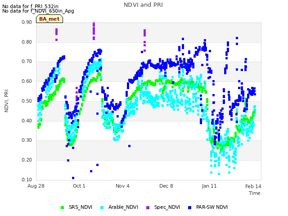288x216 pixels.
Task: Click the 0.60 y-axis tick label
Action: (27, 81)
